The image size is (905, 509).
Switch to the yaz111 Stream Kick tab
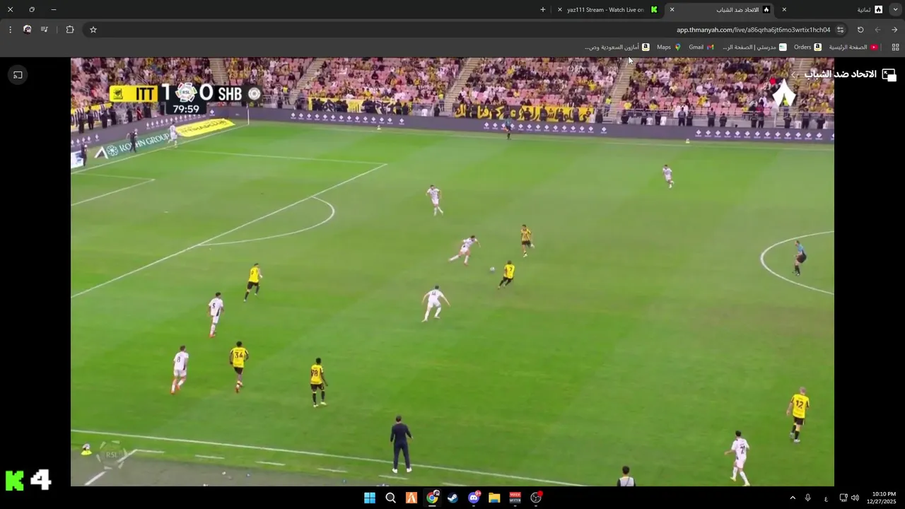tap(609, 10)
